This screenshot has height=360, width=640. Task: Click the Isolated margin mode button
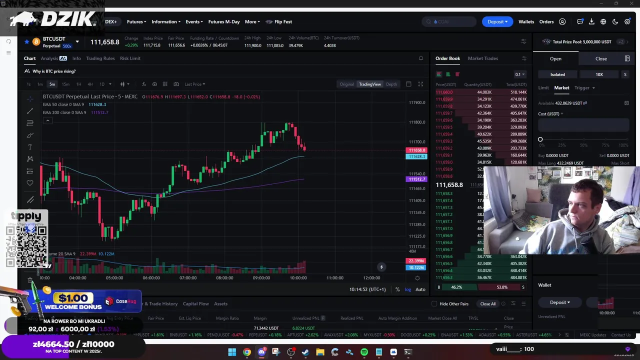[557, 74]
